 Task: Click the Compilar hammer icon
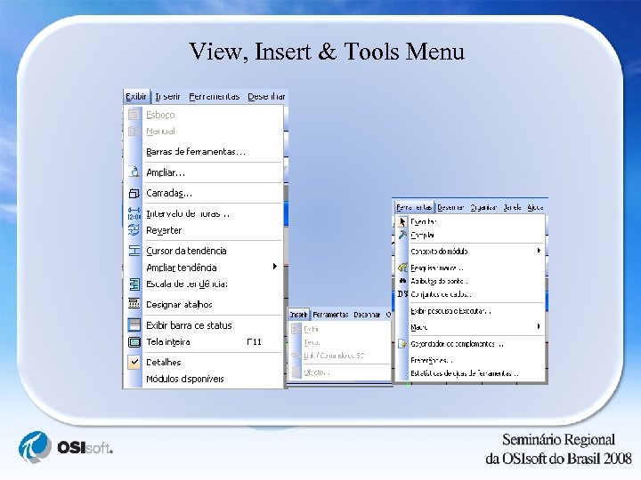pyautogui.click(x=402, y=235)
